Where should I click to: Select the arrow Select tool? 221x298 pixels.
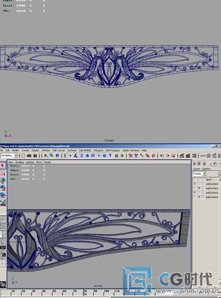(x=2, y=166)
